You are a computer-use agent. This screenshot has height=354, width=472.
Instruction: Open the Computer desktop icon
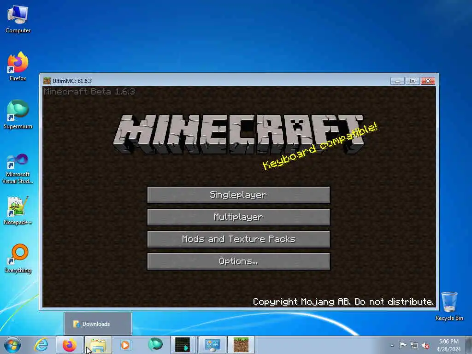[18, 19]
